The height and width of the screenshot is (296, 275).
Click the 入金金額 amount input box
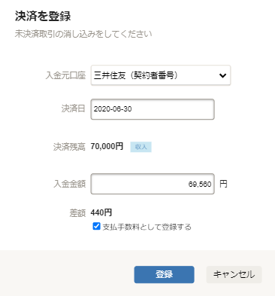(153, 184)
